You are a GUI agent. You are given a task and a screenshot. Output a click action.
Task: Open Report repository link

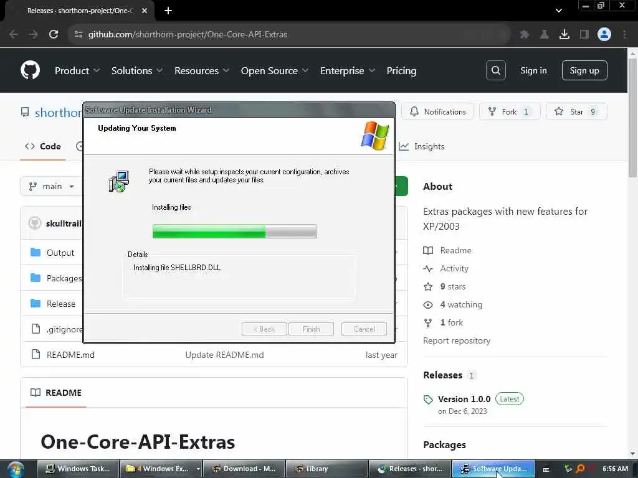(x=457, y=340)
